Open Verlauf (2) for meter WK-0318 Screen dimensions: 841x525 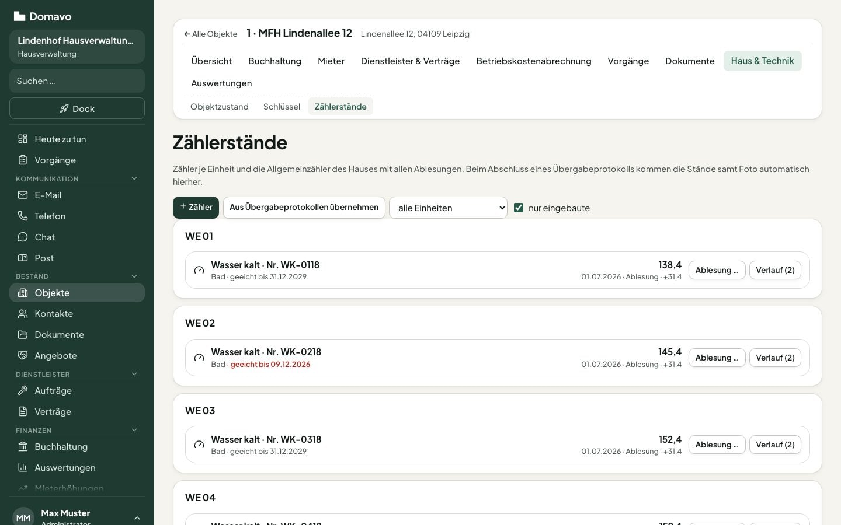775,444
